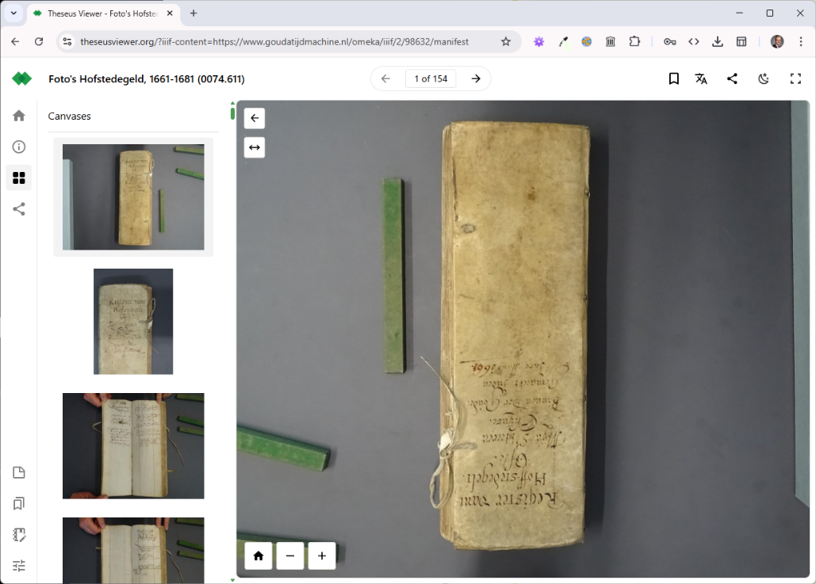Zoom in with the plus button

pyautogui.click(x=322, y=555)
